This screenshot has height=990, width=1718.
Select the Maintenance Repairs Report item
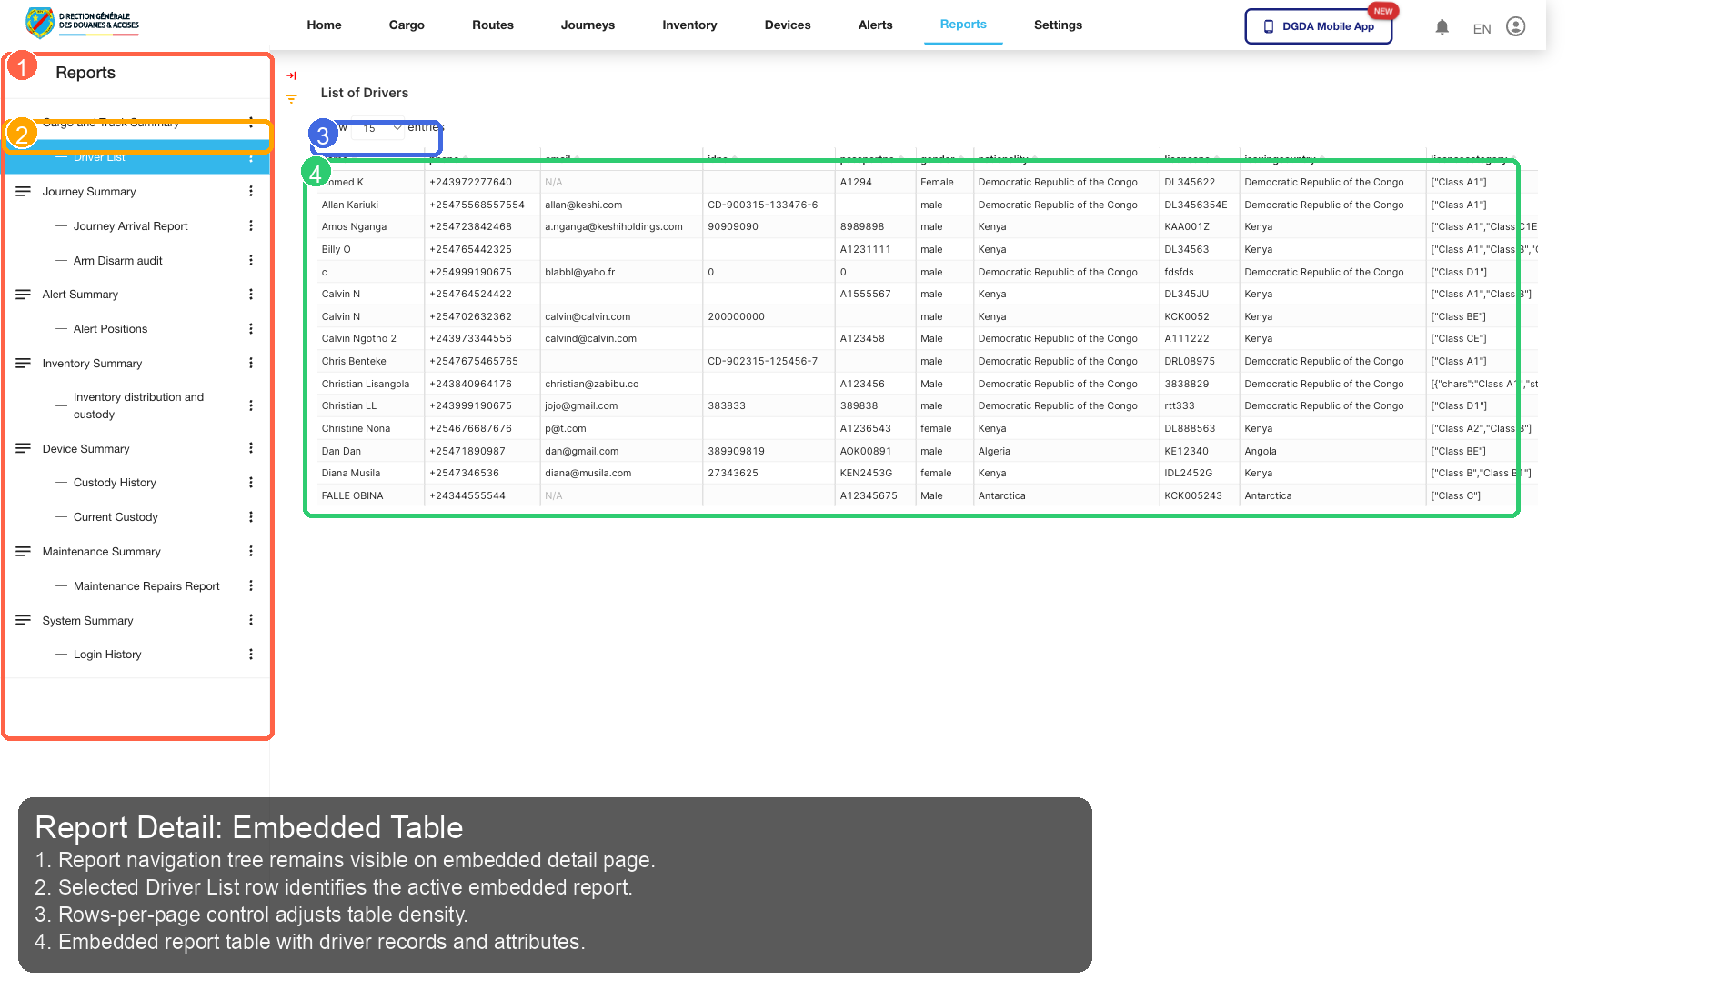tap(146, 585)
